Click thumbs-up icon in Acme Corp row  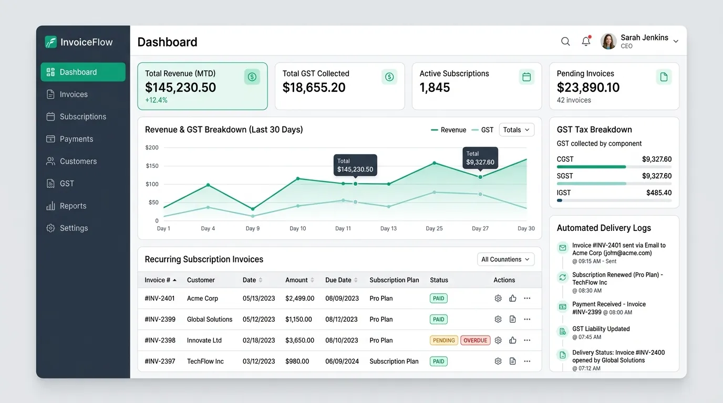tap(512, 298)
